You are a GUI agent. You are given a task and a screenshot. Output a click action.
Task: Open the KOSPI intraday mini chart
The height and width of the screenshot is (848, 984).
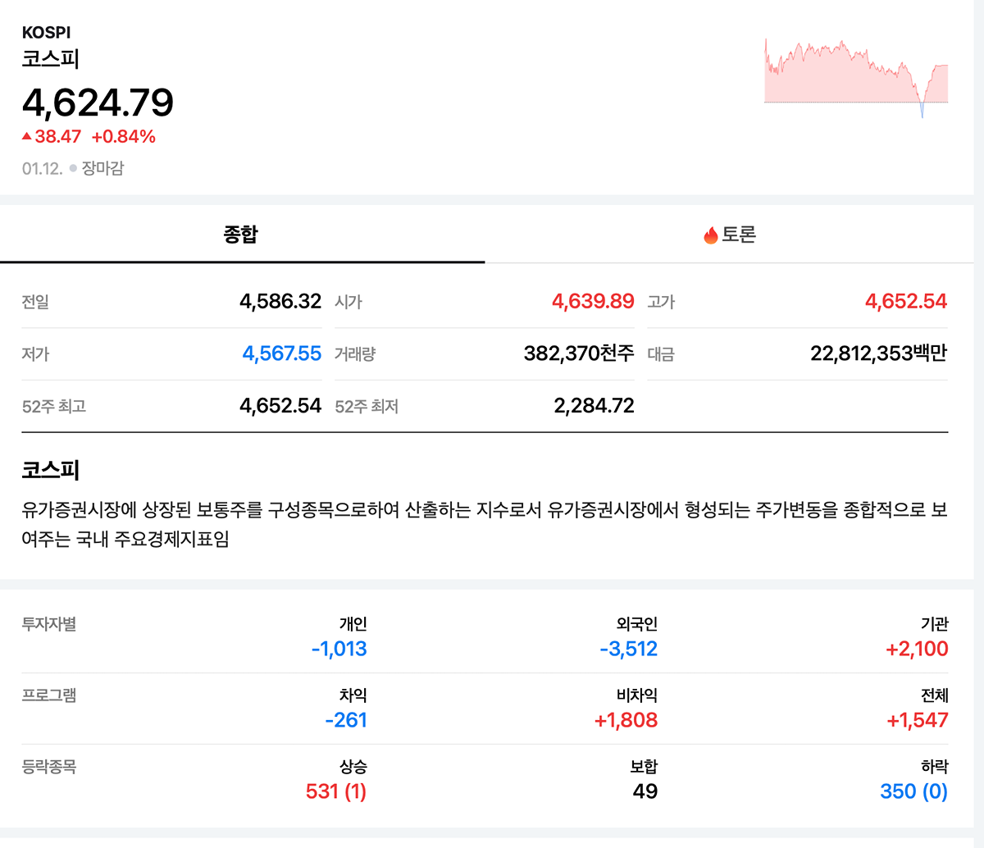pyautogui.click(x=855, y=78)
